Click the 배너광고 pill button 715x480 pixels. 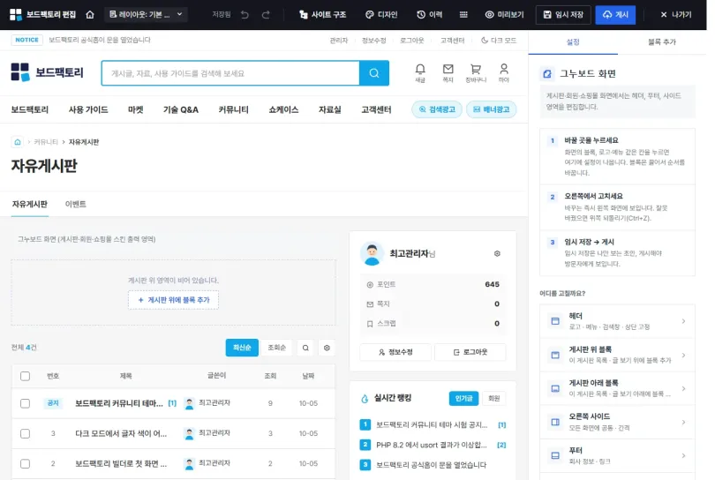click(x=491, y=109)
